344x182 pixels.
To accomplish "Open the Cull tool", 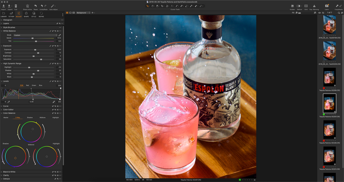I will [x=16, y=6].
